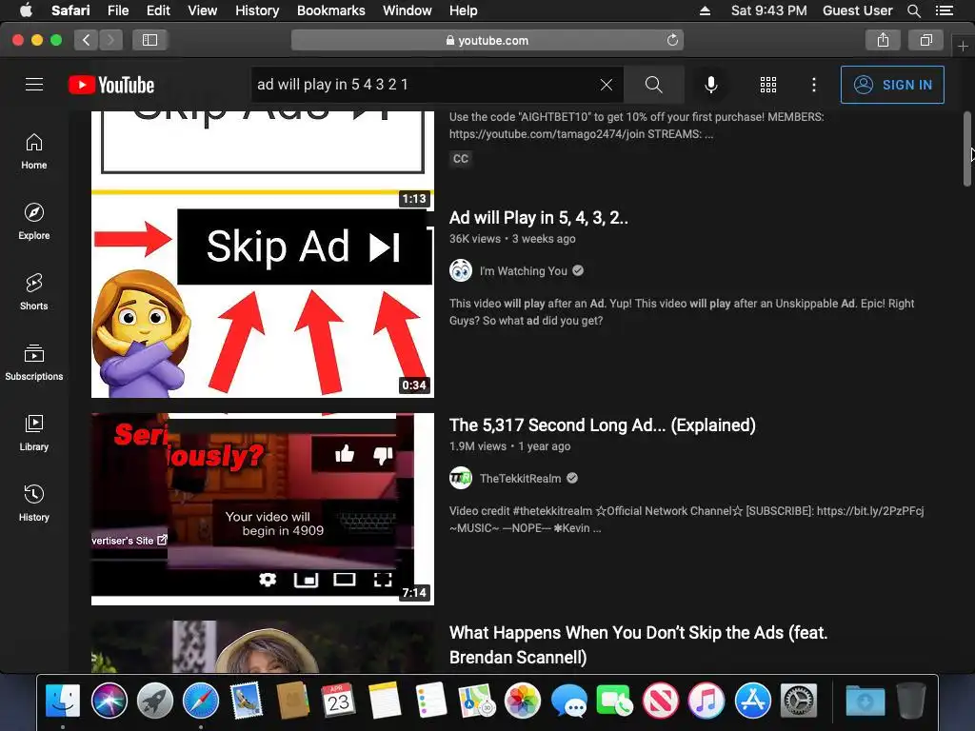Open the Edit menu
This screenshot has height=731, width=975.
pyautogui.click(x=158, y=10)
